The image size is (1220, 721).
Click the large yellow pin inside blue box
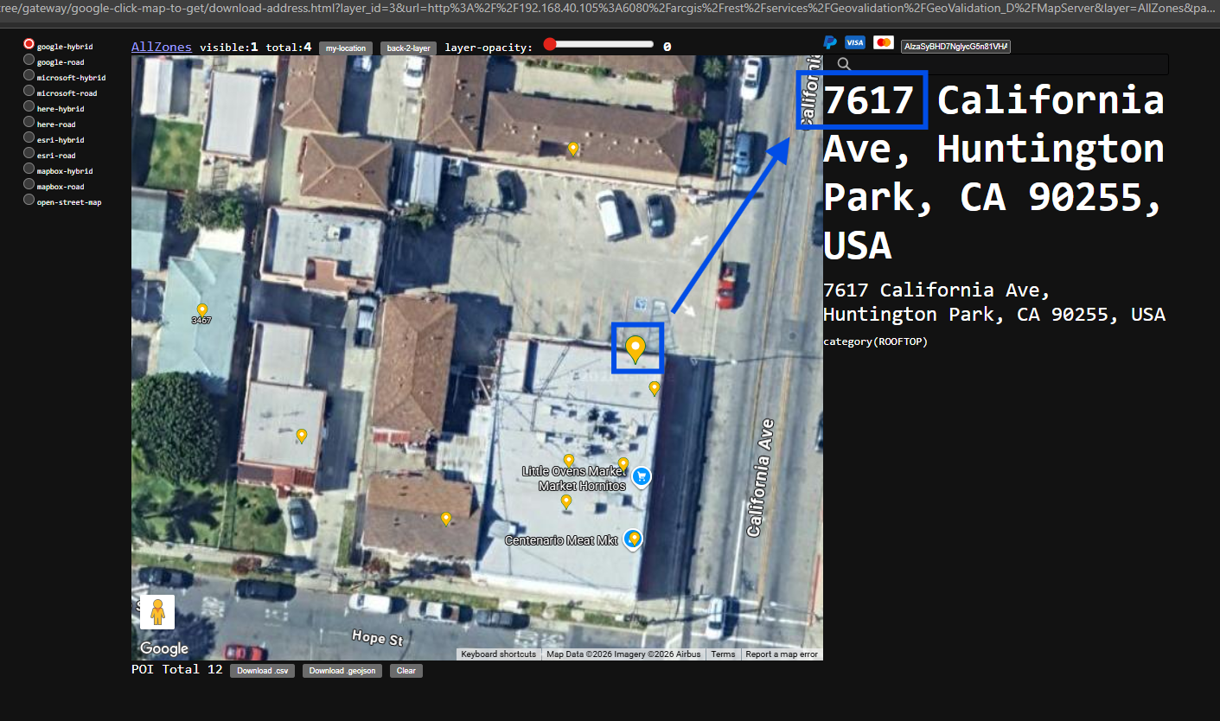(x=636, y=349)
